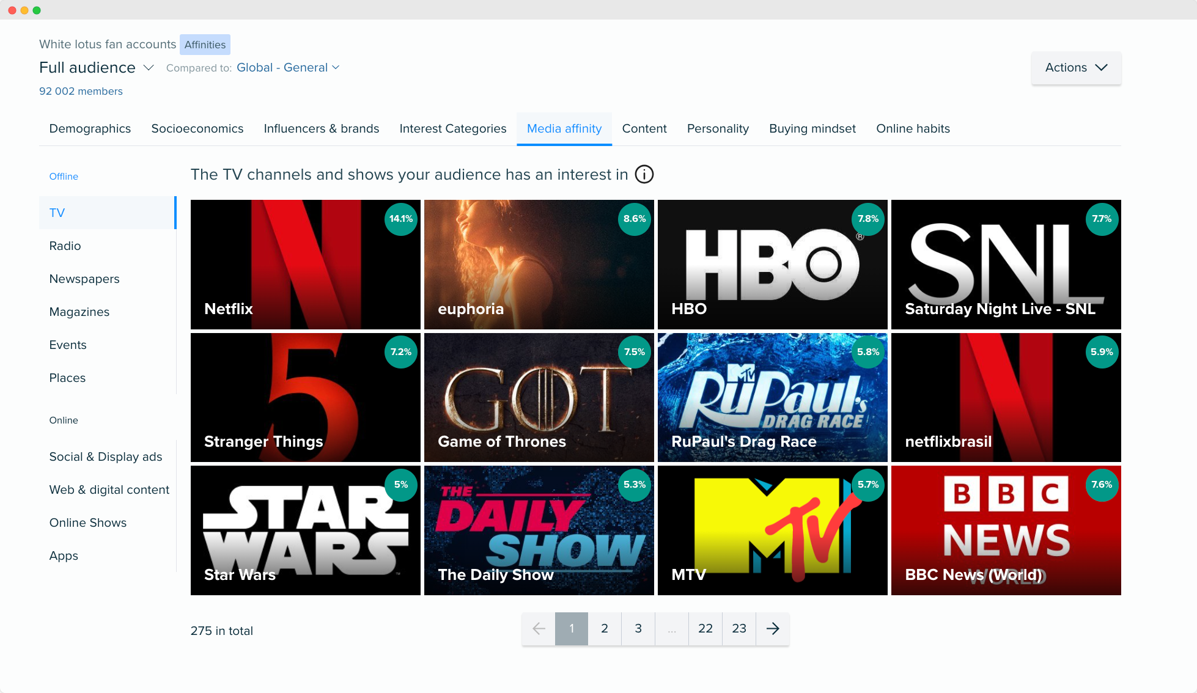Switch to the Online habits tab

coord(913,129)
